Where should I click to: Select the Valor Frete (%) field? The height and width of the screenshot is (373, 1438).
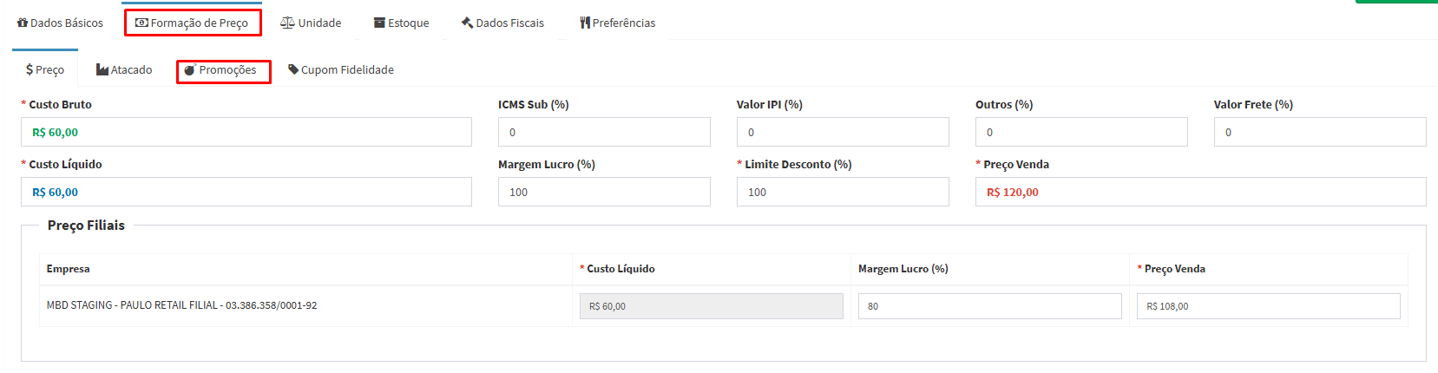pyautogui.click(x=1320, y=132)
